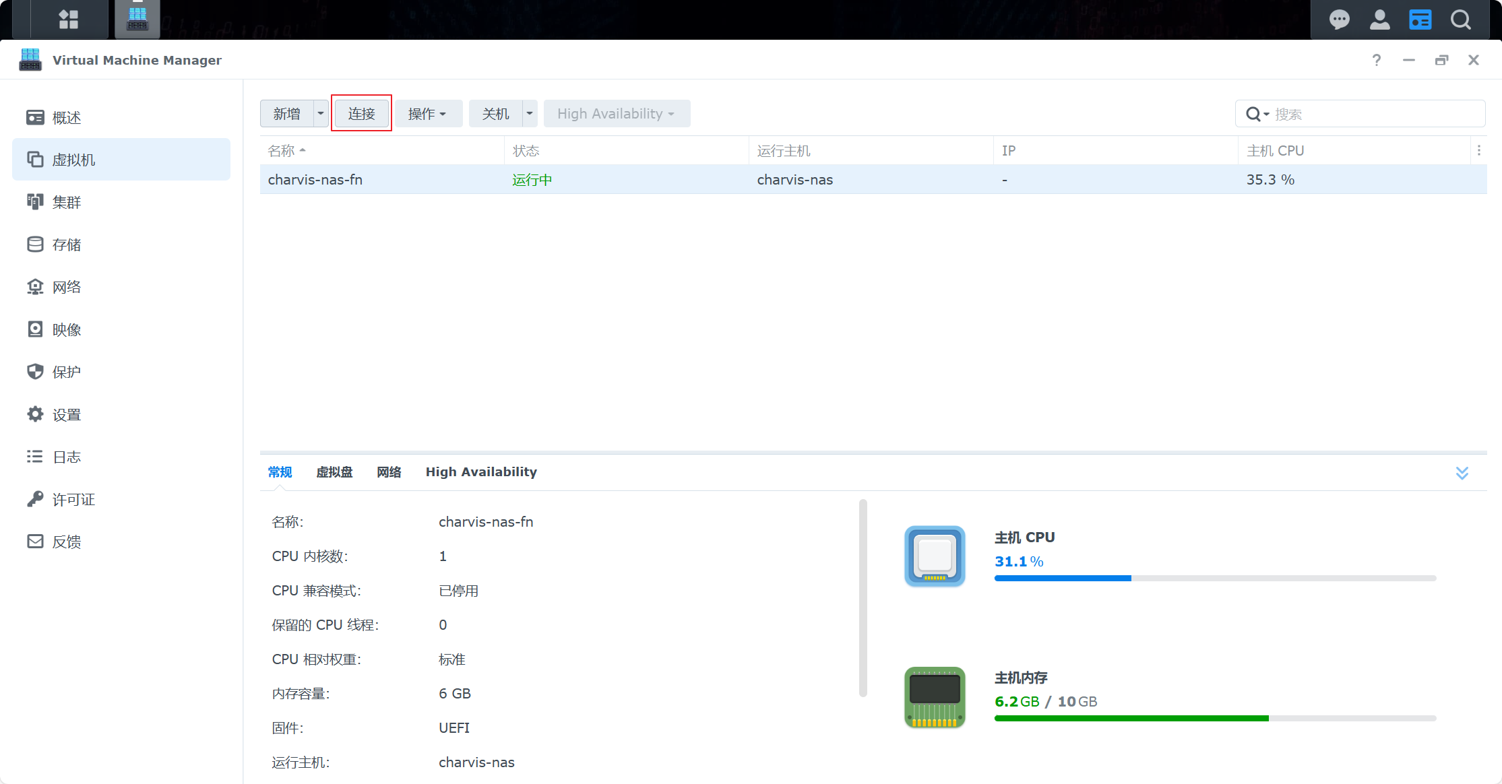1502x784 pixels.
Task: Go to the 概述 overview section
Action: pyautogui.click(x=67, y=118)
